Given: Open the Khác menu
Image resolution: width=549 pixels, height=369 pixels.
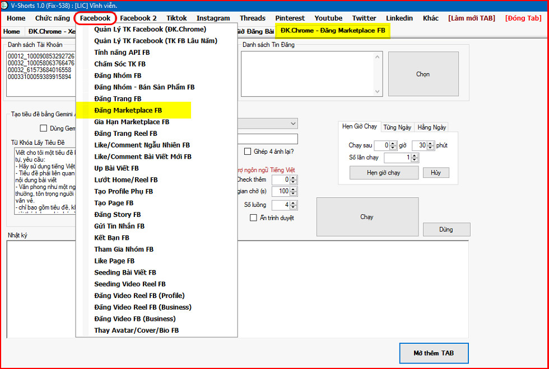Looking at the screenshot, I should pos(431,18).
